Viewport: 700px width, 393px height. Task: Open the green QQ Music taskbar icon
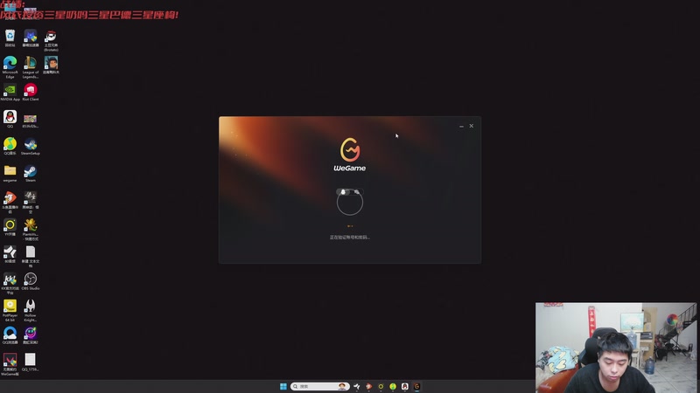click(393, 386)
